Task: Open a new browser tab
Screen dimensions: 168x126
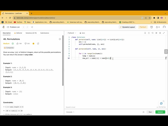Action: [31, 13]
